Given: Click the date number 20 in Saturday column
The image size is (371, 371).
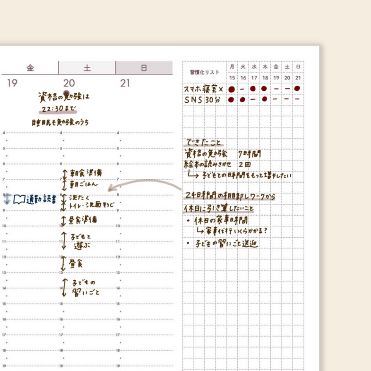Looking at the screenshot, I should click(x=69, y=83).
